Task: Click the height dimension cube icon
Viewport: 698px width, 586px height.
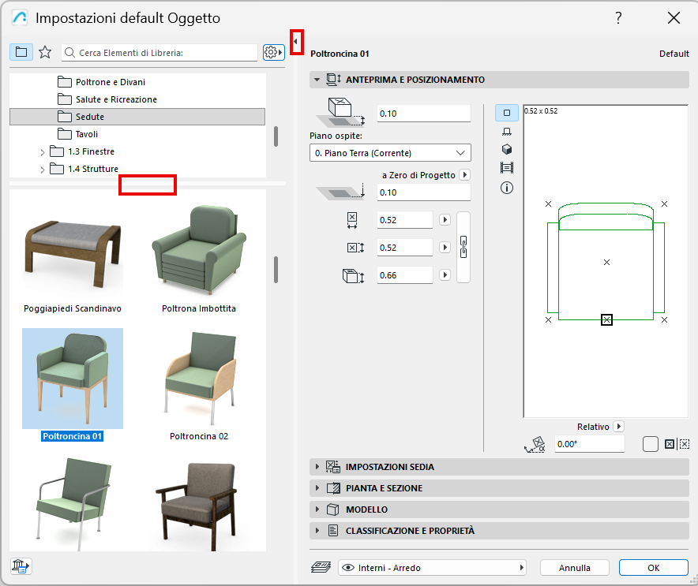Action: [354, 276]
